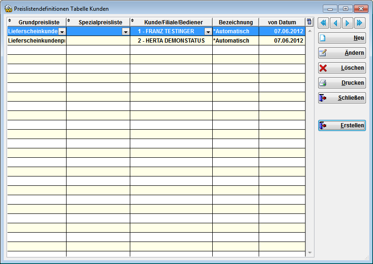Click the Erstellen button
Image resolution: width=373 pixels, height=264 pixels.
tap(342, 125)
